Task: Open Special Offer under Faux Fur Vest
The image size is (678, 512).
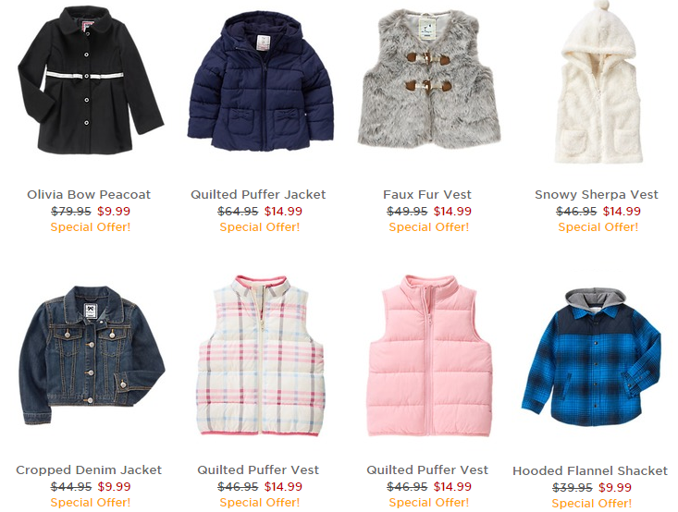Action: 429,226
